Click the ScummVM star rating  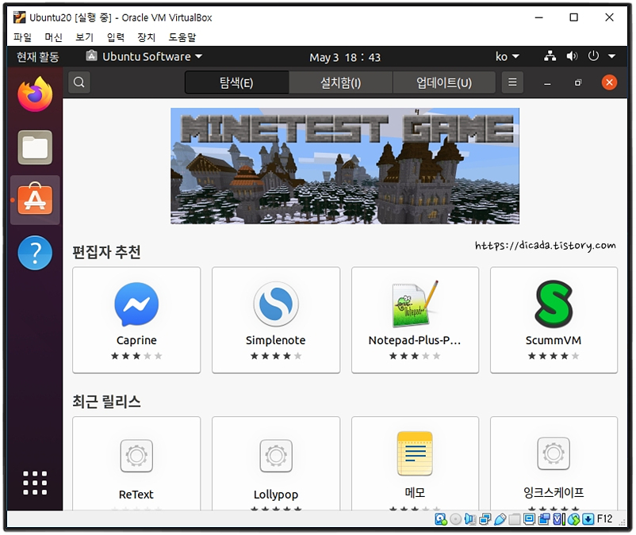click(x=554, y=356)
